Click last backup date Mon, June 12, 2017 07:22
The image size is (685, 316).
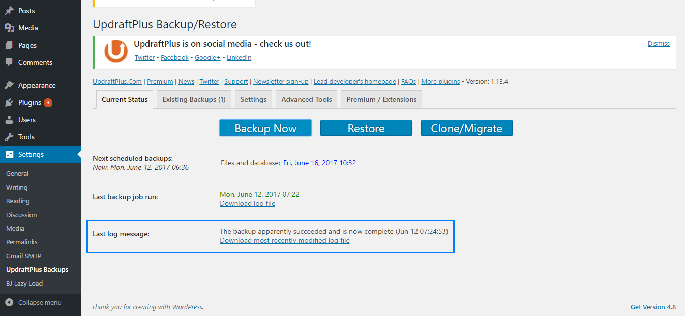259,194
